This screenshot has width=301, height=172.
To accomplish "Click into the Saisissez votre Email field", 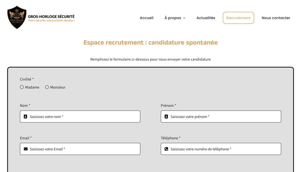I will (84, 149).
